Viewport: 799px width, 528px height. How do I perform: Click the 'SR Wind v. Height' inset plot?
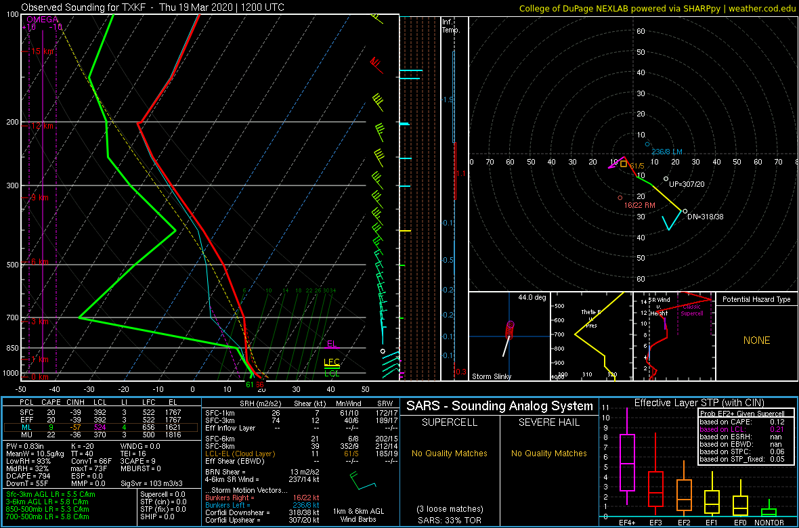click(x=674, y=336)
